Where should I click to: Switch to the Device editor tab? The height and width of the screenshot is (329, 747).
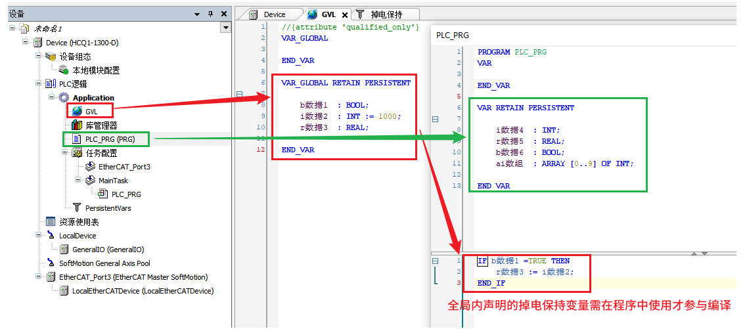(x=274, y=14)
